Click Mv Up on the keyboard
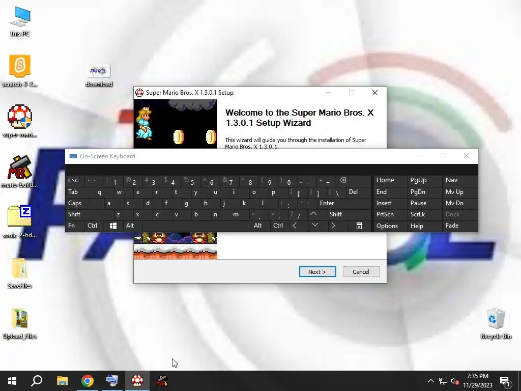 pyautogui.click(x=460, y=192)
